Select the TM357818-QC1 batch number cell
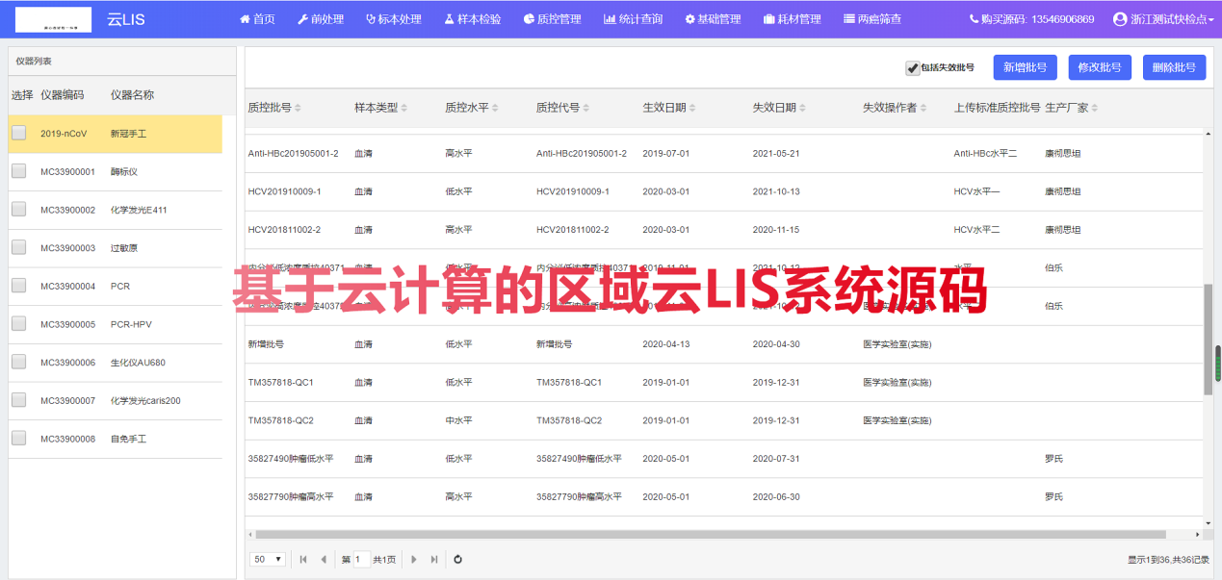This screenshot has width=1222, height=580. (x=280, y=382)
